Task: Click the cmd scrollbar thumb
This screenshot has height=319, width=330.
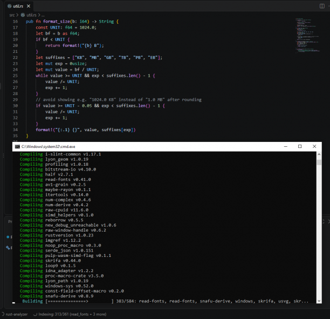Action: tap(319, 162)
